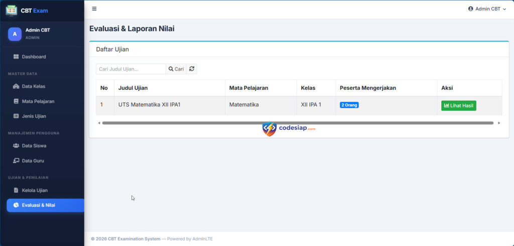Image resolution: width=514 pixels, height=246 pixels.
Task: Click the Admin CBT avatar icon
Action: click(15, 34)
